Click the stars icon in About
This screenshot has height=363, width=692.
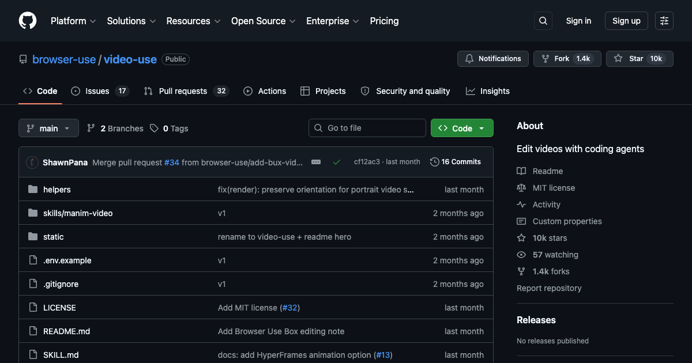click(x=521, y=238)
